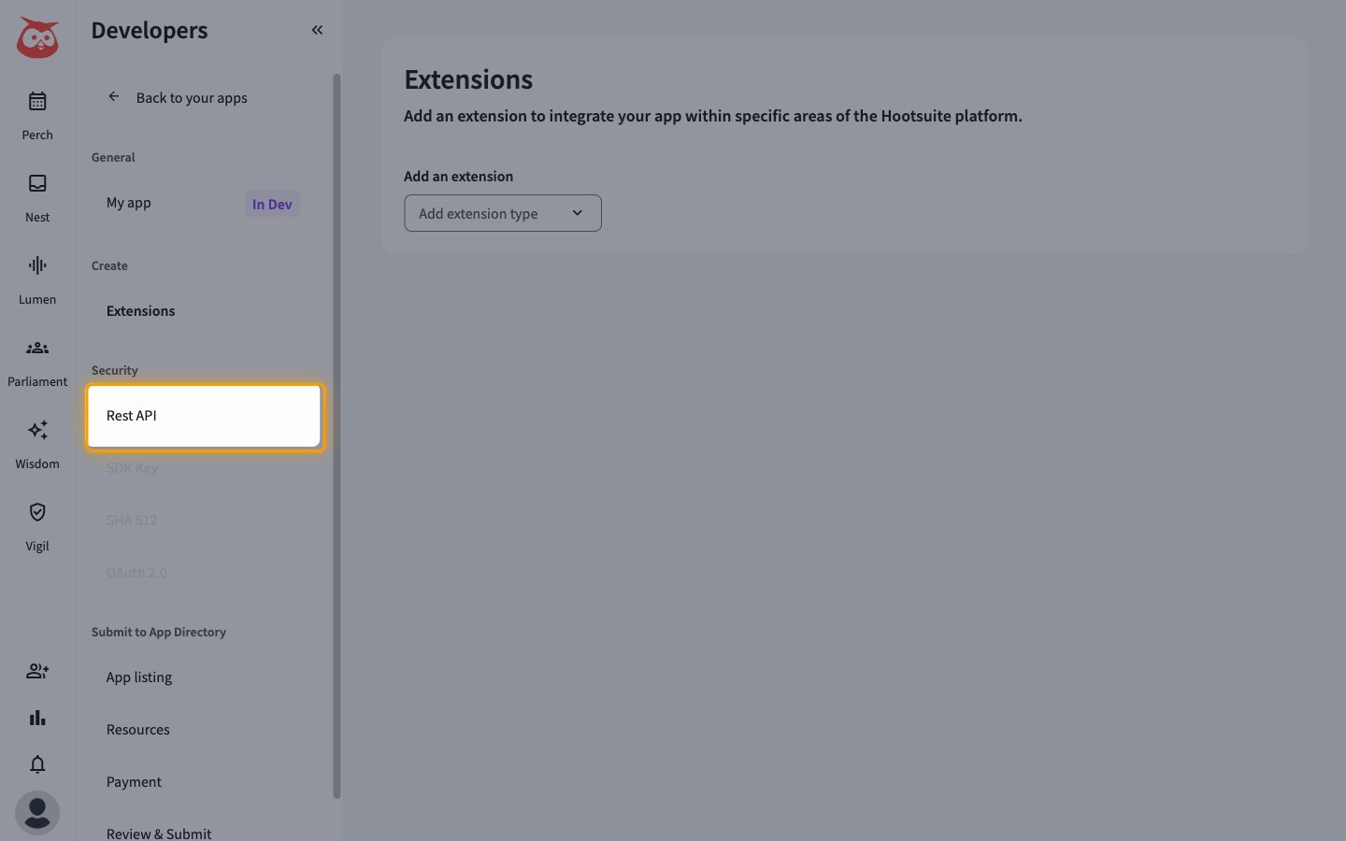Open the Rest API section

coord(204,416)
